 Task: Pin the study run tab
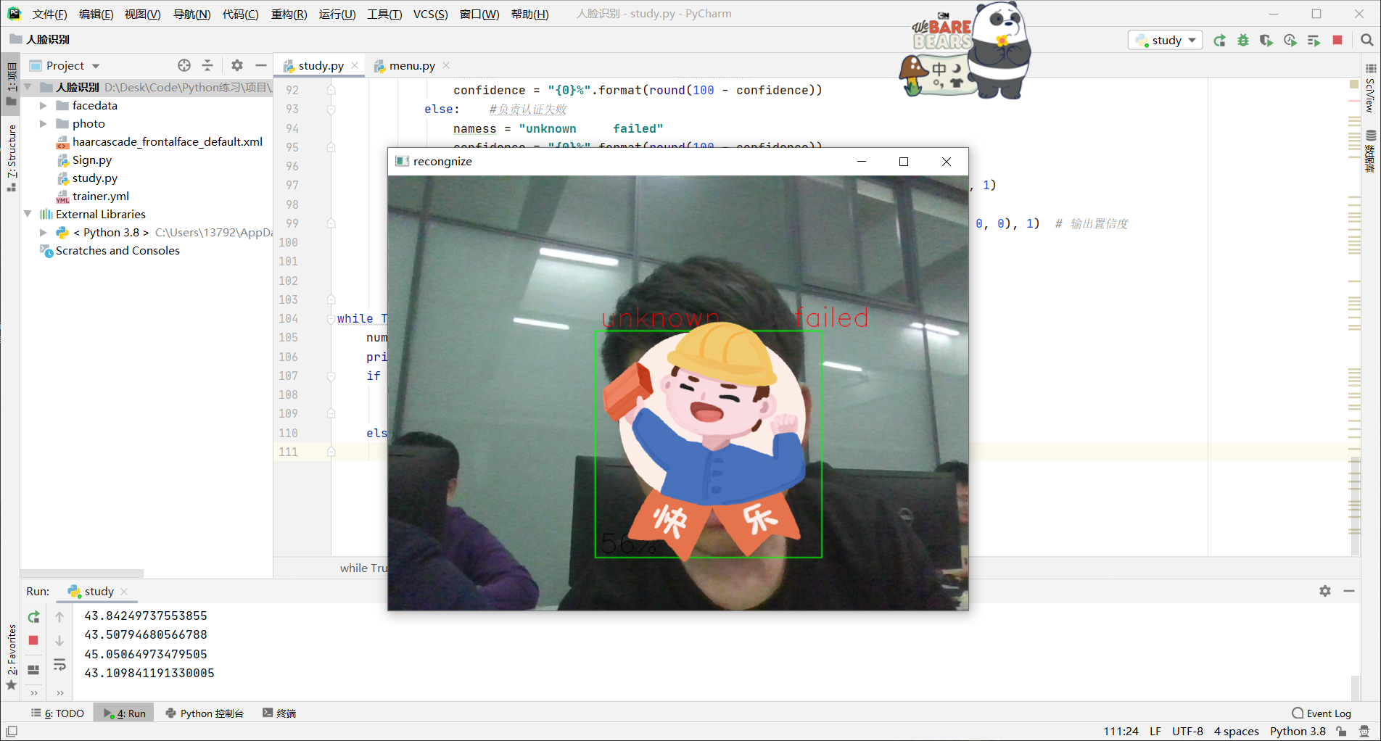[x=96, y=591]
